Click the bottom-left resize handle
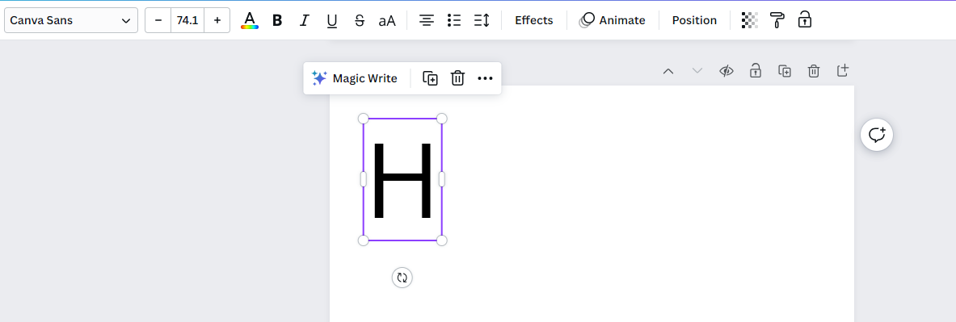The image size is (956, 322). 364,240
